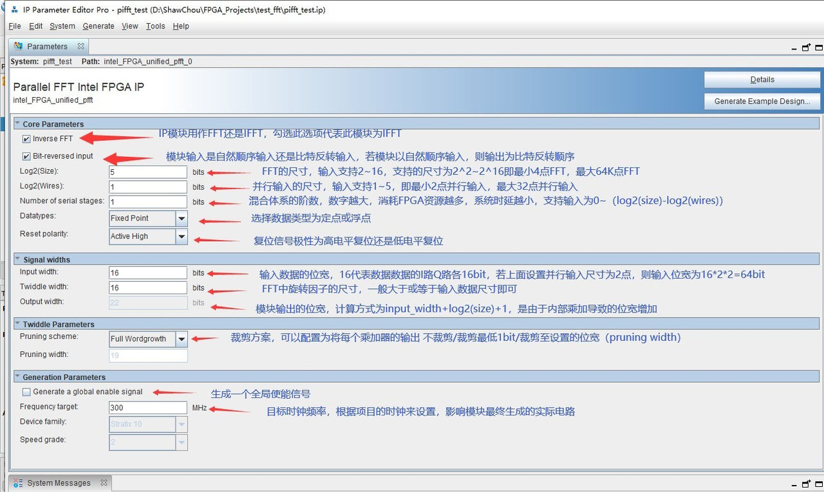Open the System menu

62,26
